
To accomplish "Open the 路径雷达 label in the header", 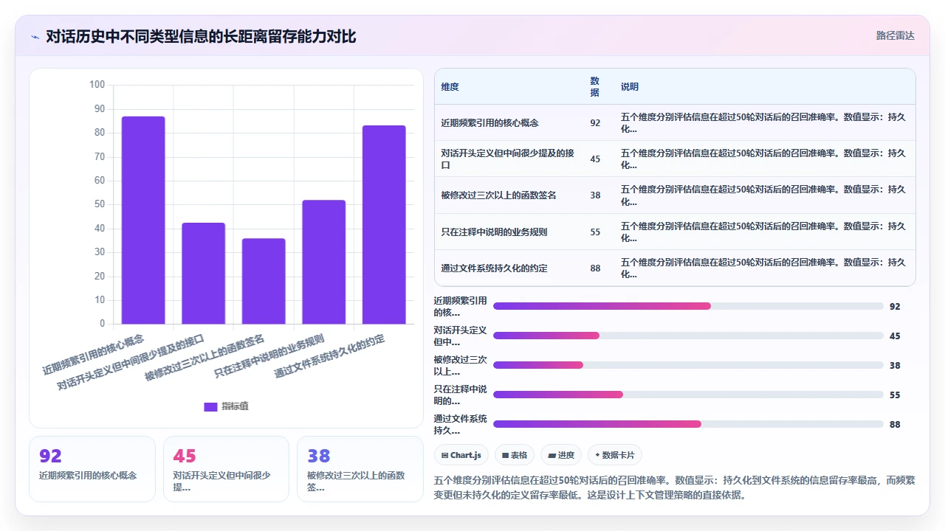I will [x=895, y=35].
